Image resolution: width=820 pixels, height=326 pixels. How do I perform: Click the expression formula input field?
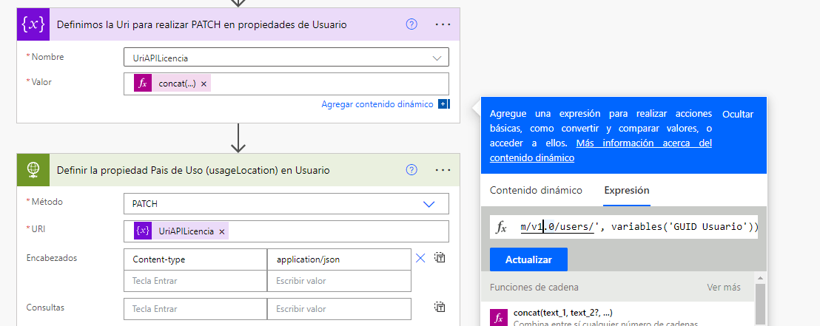[636, 227]
